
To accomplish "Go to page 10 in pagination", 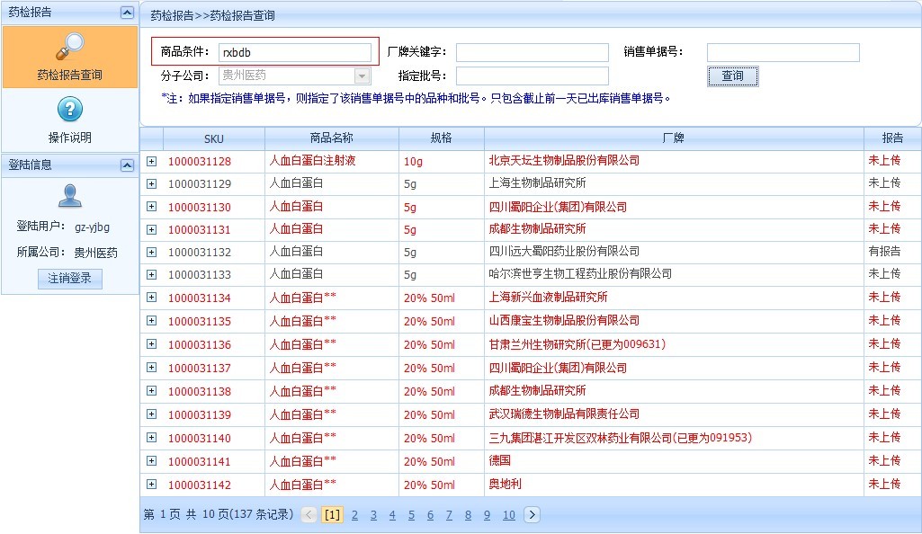I will 508,515.
